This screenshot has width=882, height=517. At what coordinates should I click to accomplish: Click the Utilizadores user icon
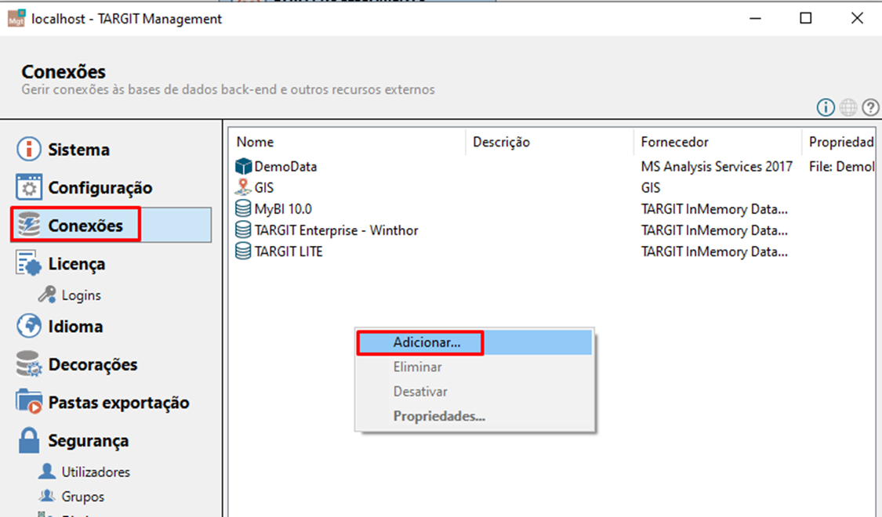pyautogui.click(x=47, y=472)
